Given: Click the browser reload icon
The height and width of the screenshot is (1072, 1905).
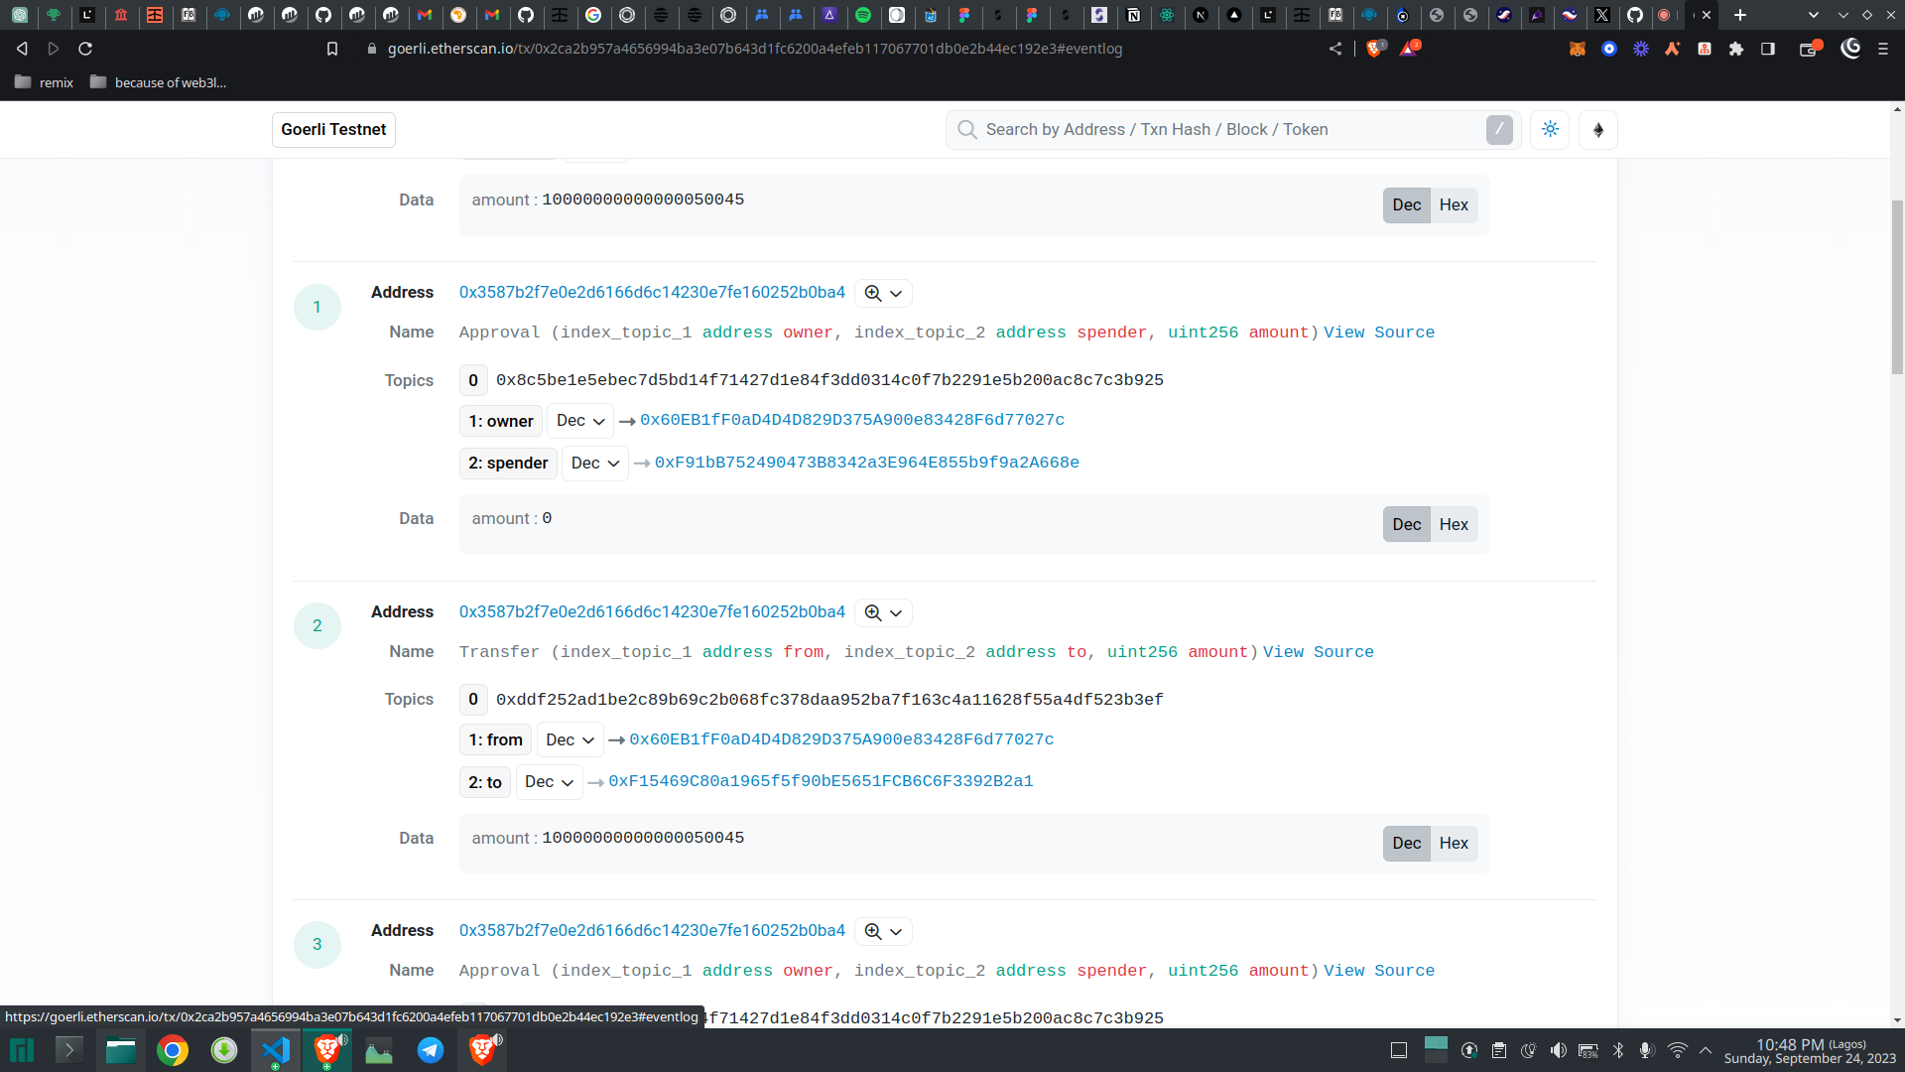Looking at the screenshot, I should [x=85, y=49].
